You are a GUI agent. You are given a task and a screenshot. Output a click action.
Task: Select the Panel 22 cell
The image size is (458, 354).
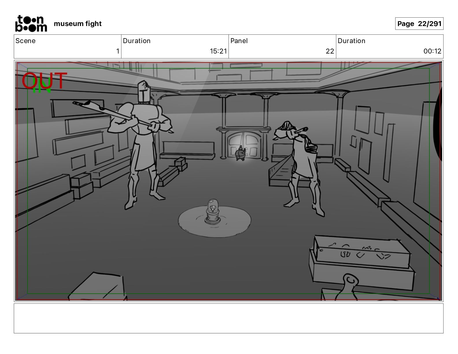282,47
